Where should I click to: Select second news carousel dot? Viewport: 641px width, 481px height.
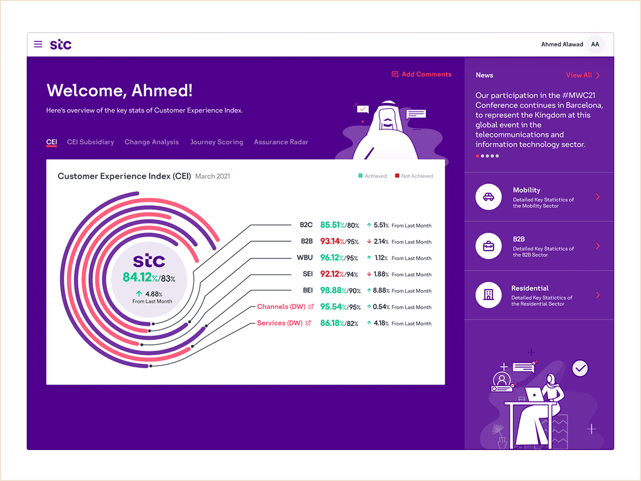point(482,156)
